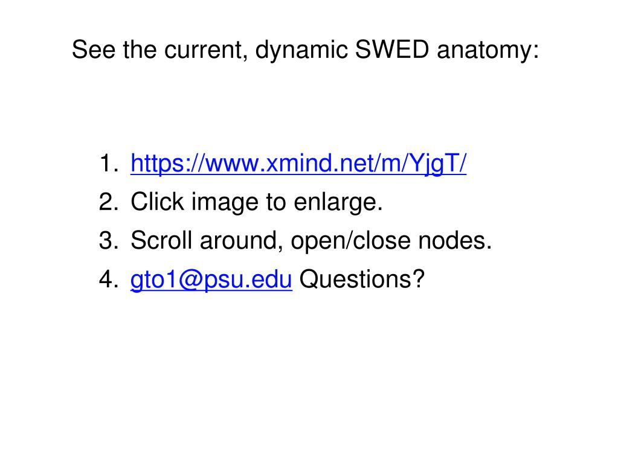618x463 pixels.
Task: Click the word 'Scroll' in item three
Action: point(161,240)
